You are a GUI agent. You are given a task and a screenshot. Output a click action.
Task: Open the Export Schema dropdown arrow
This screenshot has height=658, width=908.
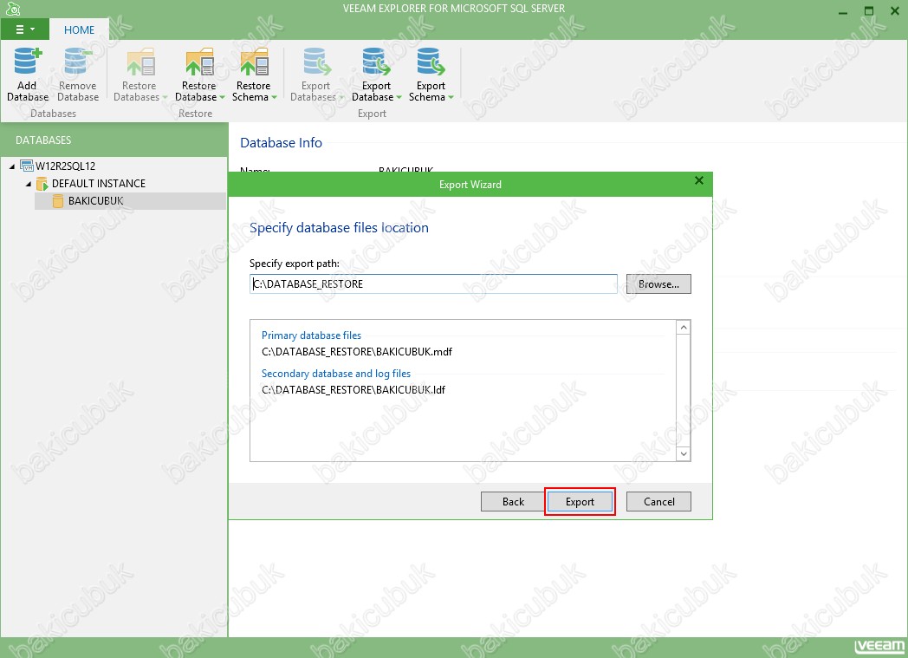451,97
